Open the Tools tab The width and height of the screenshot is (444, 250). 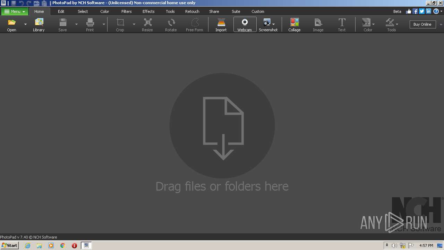pyautogui.click(x=170, y=11)
